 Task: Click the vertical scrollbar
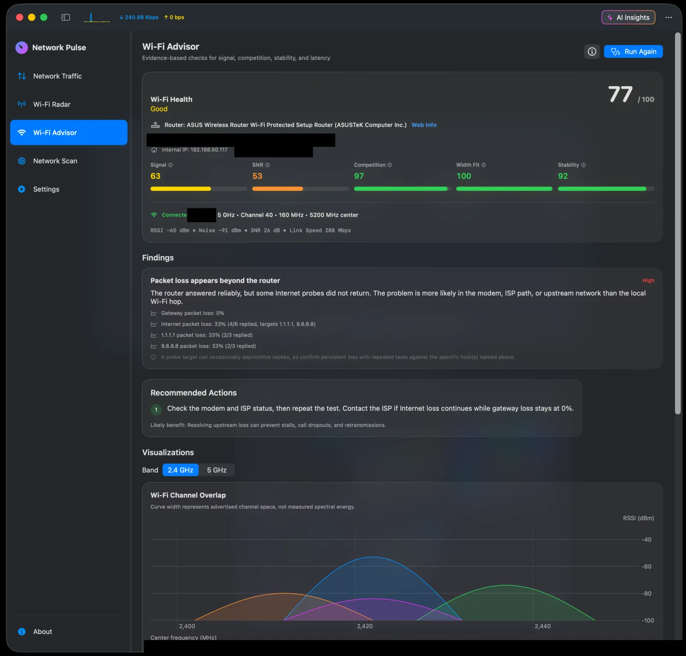678,223
